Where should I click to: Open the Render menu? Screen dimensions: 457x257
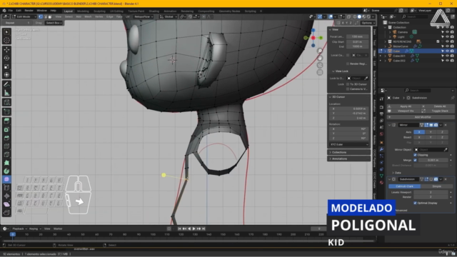pos(29,11)
